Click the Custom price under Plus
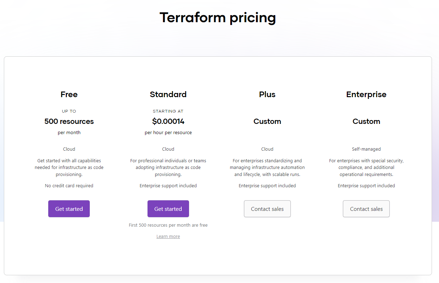The image size is (439, 283). pos(267,121)
